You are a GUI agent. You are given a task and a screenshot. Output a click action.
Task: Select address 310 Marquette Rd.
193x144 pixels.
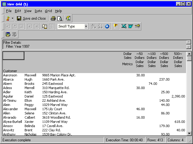(x=56, y=88)
